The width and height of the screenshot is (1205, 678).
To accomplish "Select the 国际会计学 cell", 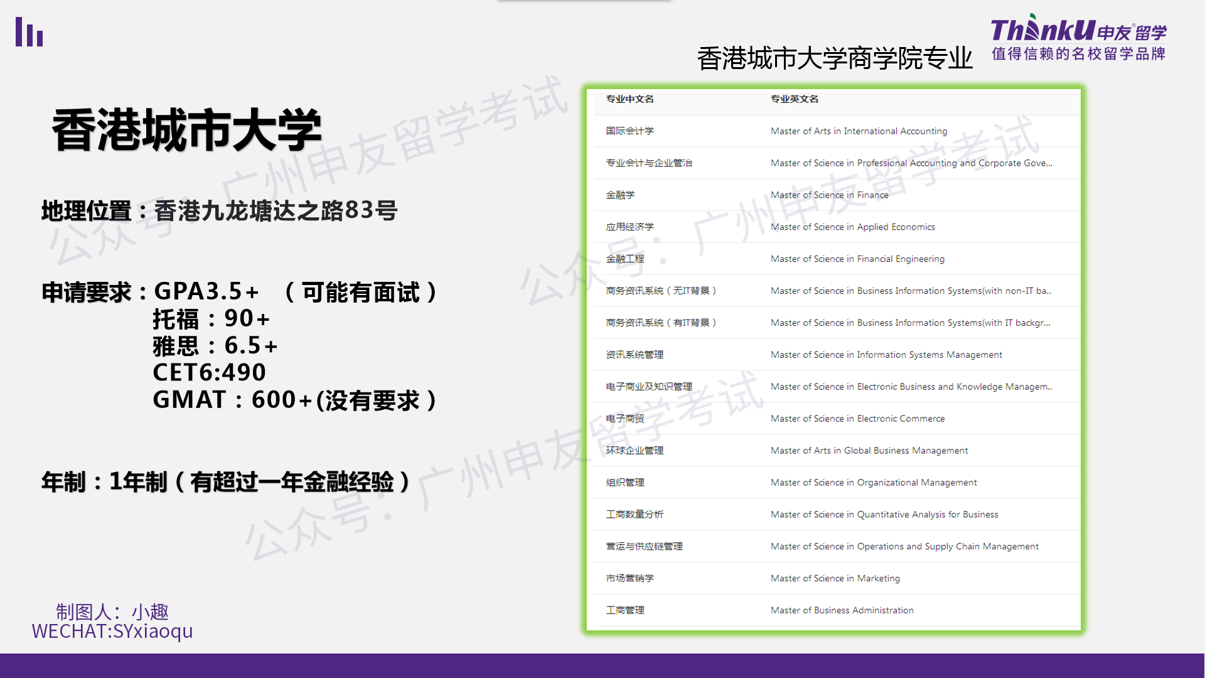I will (x=629, y=131).
